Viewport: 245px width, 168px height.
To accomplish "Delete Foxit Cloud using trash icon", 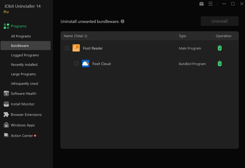I will click(x=220, y=63).
